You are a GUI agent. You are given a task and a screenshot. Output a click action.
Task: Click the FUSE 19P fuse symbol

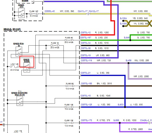pyautogui.click(x=34, y=14)
